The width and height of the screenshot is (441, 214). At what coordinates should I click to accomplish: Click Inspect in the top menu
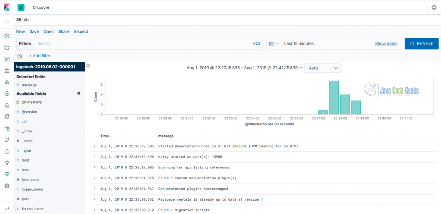81,32
